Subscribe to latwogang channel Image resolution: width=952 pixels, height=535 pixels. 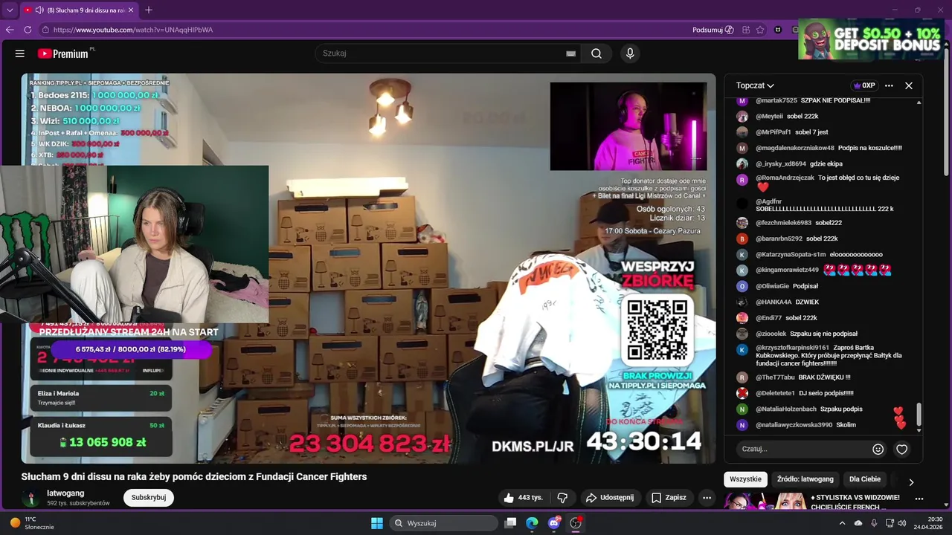(149, 498)
